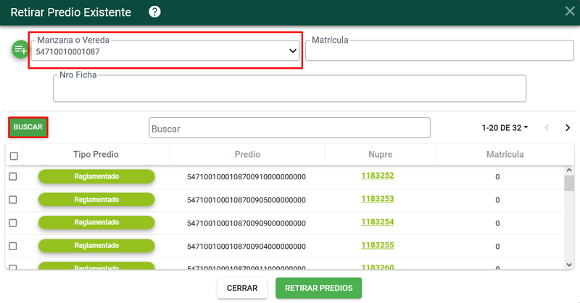Toggle the select-all header checkbox
Viewport: 580px width, 303px height.
click(14, 156)
